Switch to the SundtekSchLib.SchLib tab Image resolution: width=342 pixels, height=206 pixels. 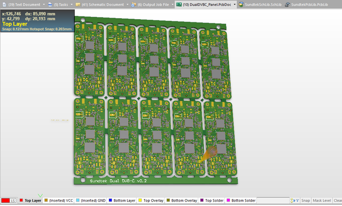coord(260,4)
